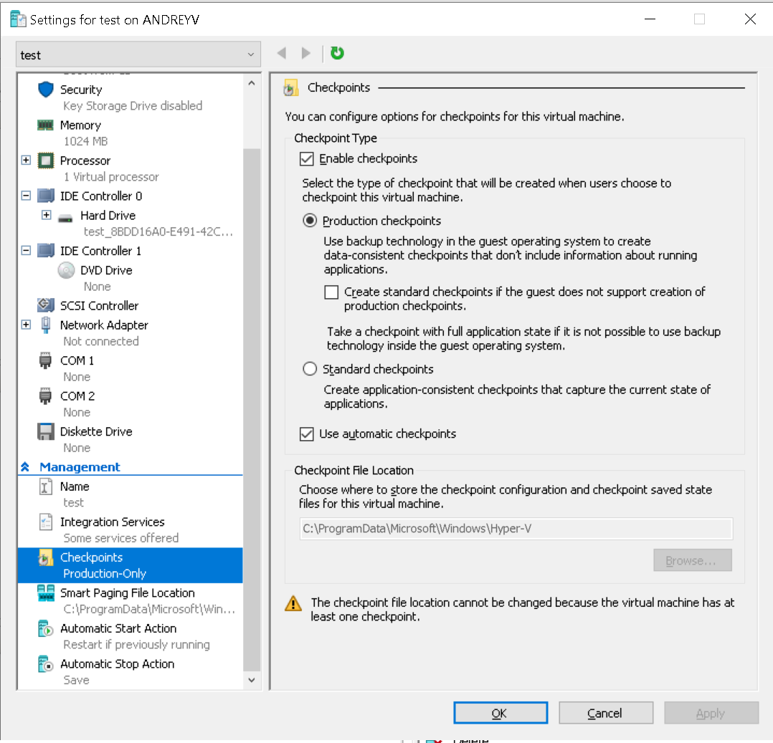Click the sidebar scroll down arrow
This screenshot has width=773, height=743.
tap(252, 680)
